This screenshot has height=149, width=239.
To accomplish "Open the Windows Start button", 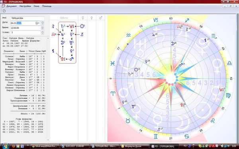I will [x=6, y=146].
